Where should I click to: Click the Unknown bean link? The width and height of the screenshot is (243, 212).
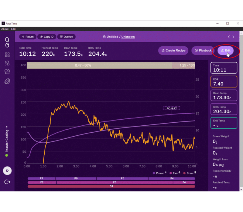point(128,37)
